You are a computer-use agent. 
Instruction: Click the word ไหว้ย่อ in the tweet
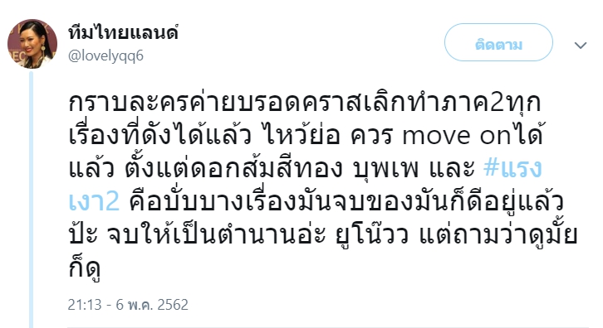pos(302,135)
